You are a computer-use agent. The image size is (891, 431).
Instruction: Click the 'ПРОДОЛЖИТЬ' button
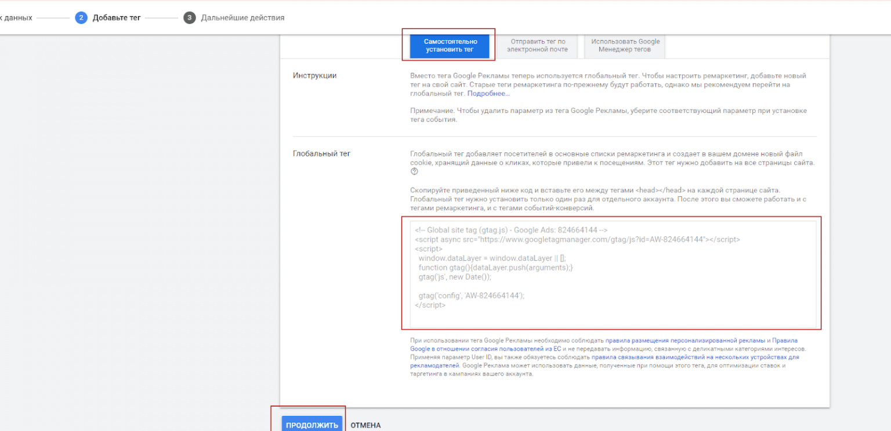point(312,425)
